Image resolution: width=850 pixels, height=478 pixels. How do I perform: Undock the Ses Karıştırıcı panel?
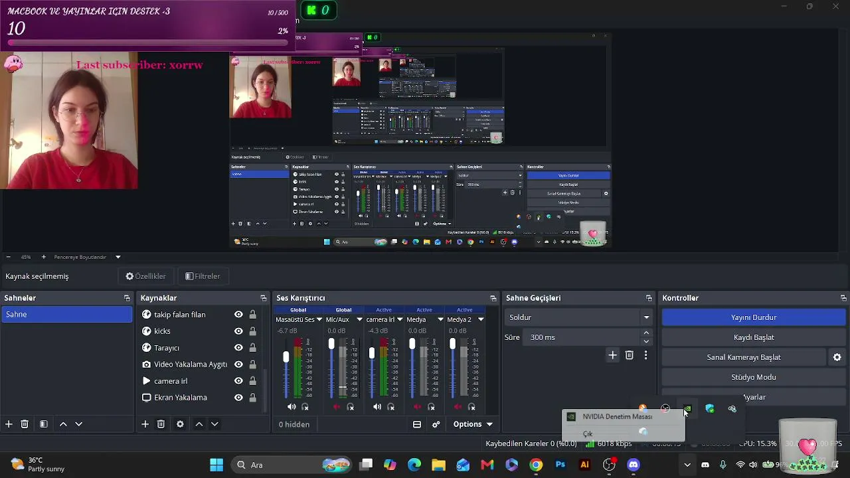pyautogui.click(x=493, y=298)
